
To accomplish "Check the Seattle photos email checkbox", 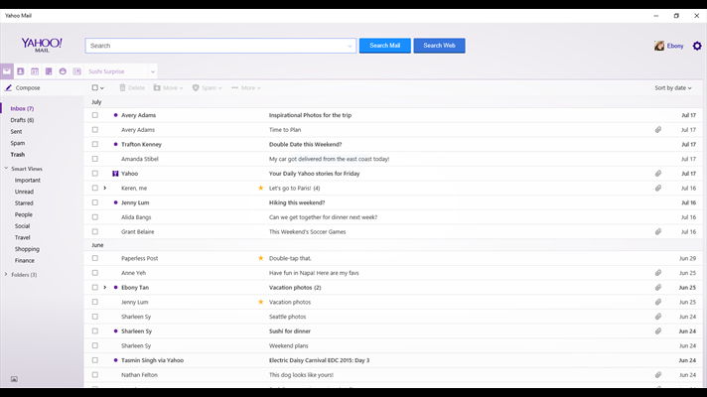I will point(94,317).
